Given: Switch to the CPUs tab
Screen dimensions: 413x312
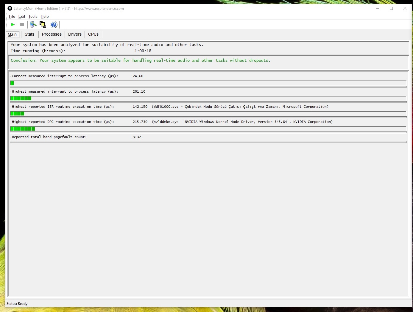Looking at the screenshot, I should point(93,34).
